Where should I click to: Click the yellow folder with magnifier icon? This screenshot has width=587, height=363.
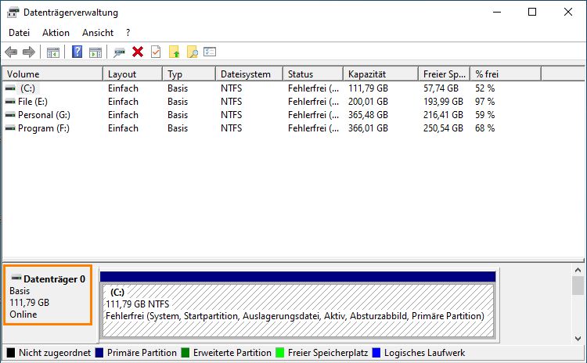click(193, 52)
